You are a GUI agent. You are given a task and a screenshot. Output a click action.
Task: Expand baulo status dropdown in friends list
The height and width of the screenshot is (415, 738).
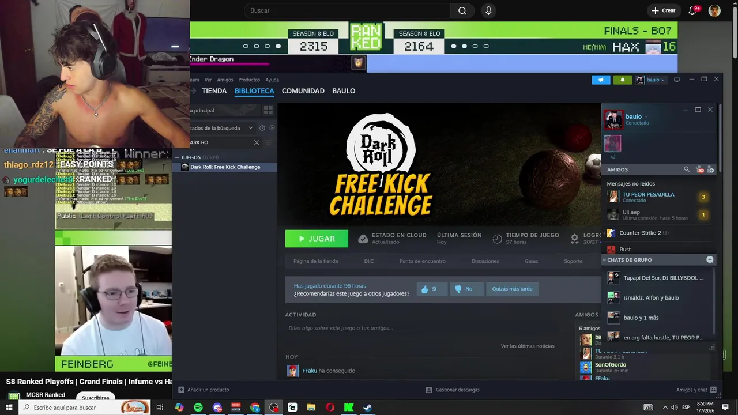point(646,116)
